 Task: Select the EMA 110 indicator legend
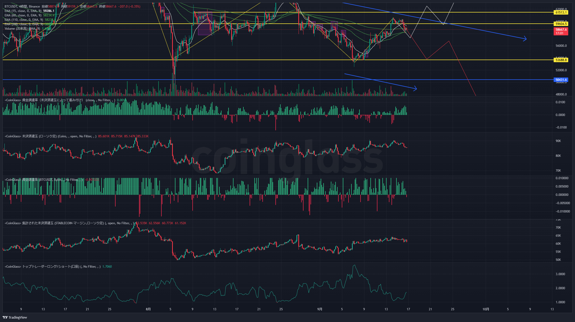(x=24, y=20)
